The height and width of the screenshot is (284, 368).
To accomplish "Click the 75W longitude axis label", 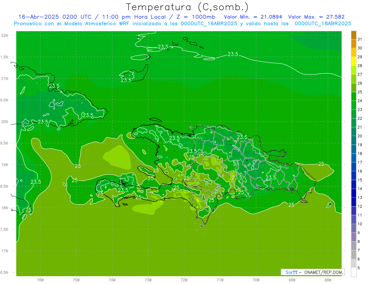I will coord(76,280).
